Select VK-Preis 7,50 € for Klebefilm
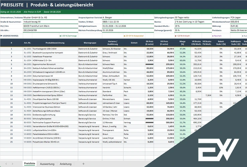Screen dimensions: 247x167 (164, 92)
